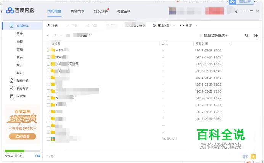
Task: Tick checkbox of 2017-05-23 12:00 row
Action: point(48,91)
